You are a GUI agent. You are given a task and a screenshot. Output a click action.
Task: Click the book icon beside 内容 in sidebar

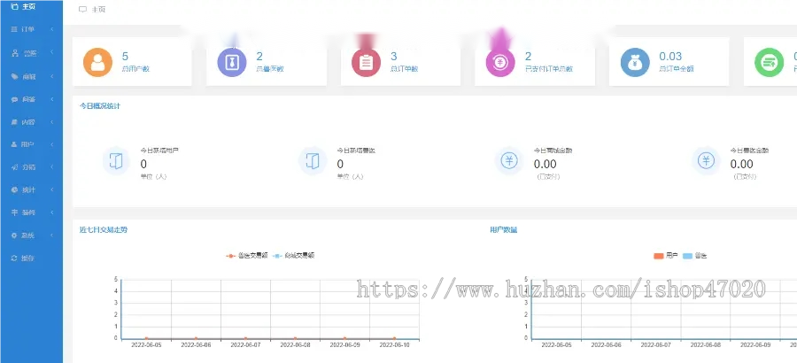click(x=14, y=122)
